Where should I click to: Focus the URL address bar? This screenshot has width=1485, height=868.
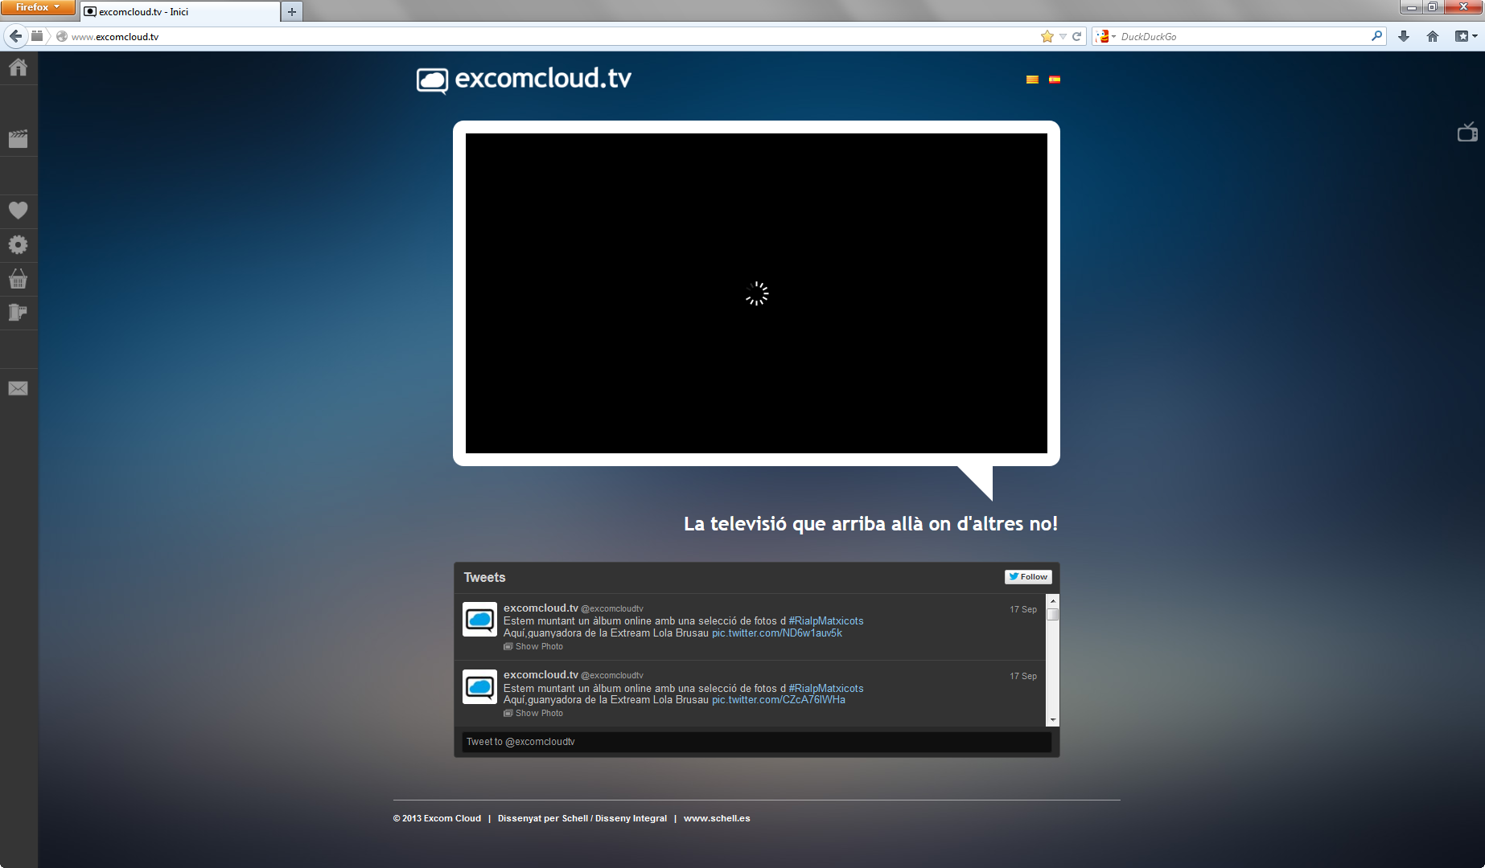click(555, 36)
